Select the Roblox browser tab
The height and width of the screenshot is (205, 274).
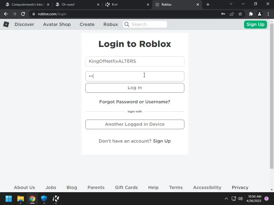(177, 5)
